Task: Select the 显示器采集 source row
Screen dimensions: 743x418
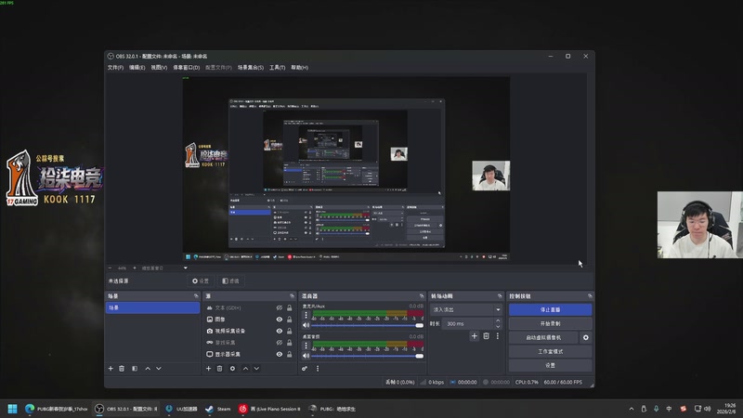Action: pos(250,354)
